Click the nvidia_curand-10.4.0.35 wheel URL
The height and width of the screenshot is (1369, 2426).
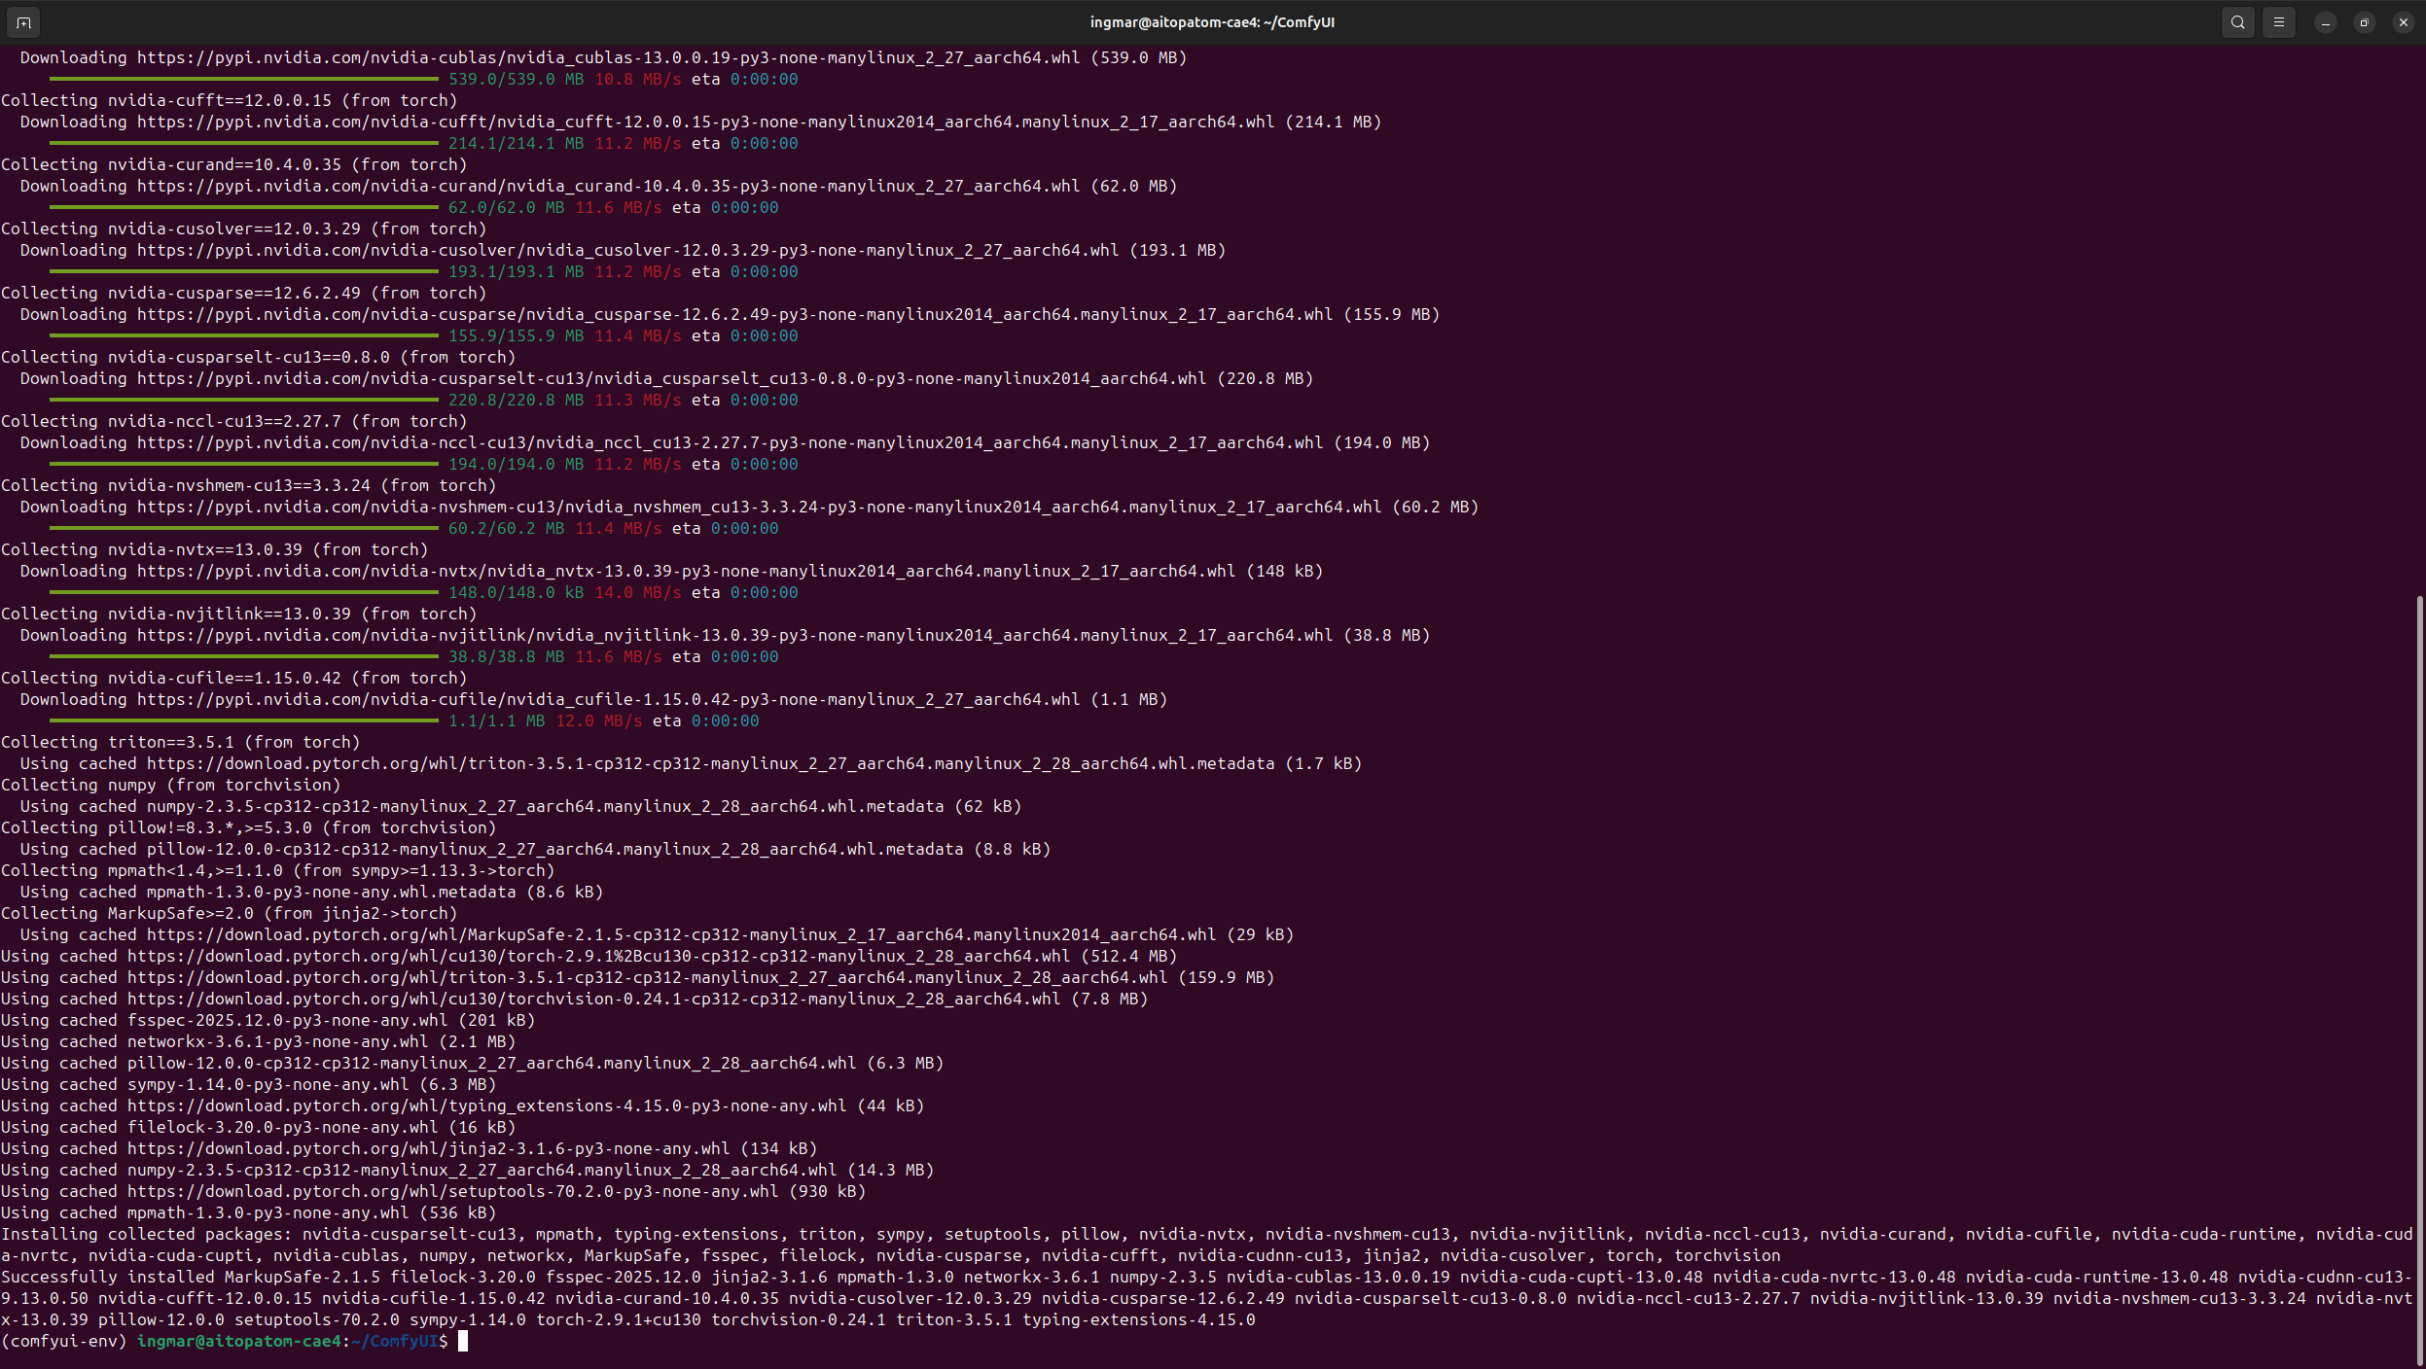point(608,186)
